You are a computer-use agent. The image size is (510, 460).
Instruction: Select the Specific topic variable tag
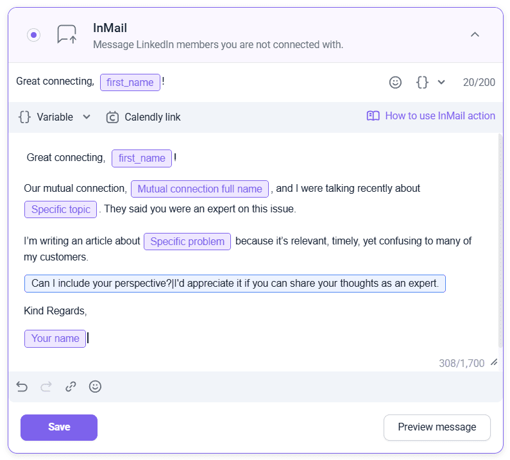coord(61,210)
